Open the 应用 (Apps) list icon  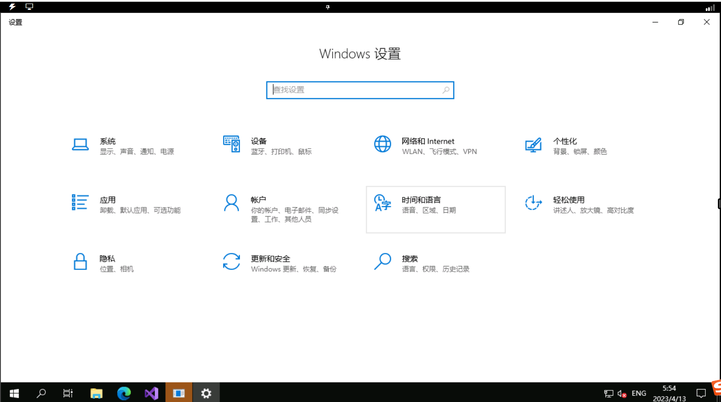click(80, 202)
